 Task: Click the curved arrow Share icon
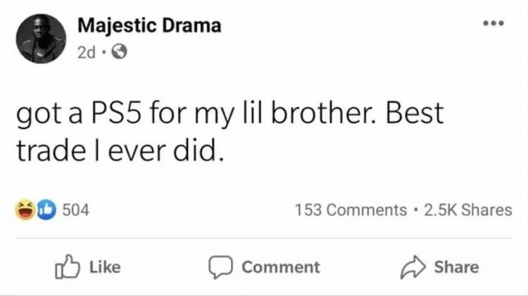415,267
